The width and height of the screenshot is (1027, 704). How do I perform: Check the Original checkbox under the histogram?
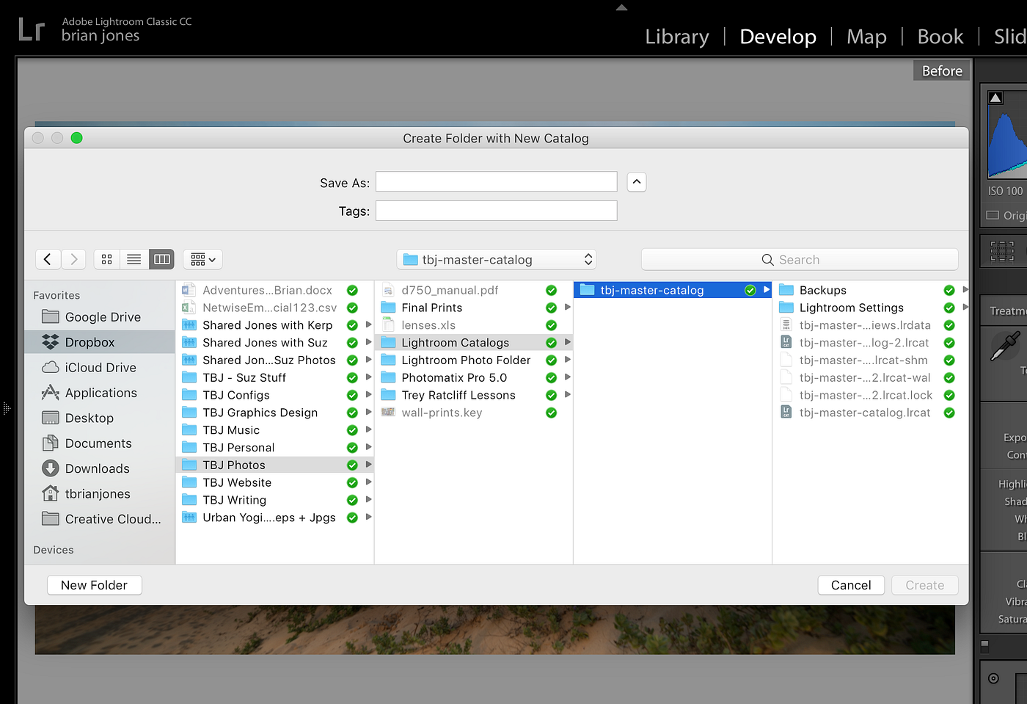[x=993, y=215]
